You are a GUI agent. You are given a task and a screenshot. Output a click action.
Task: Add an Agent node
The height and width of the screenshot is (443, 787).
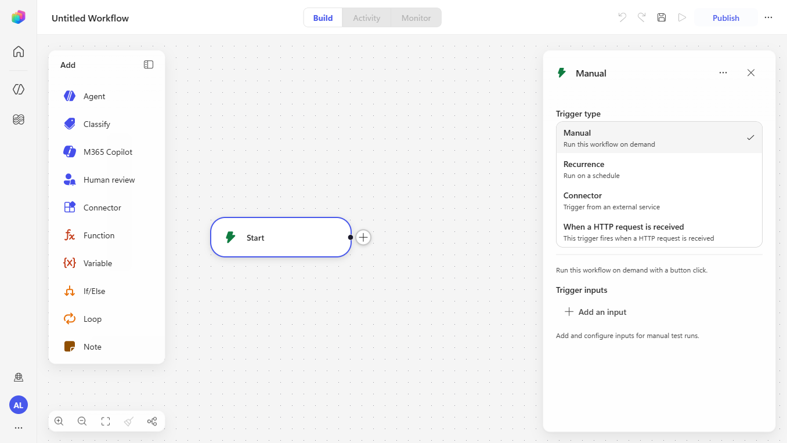pos(107,96)
